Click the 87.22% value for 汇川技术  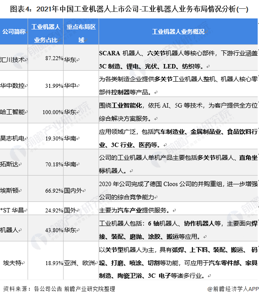(54, 58)
